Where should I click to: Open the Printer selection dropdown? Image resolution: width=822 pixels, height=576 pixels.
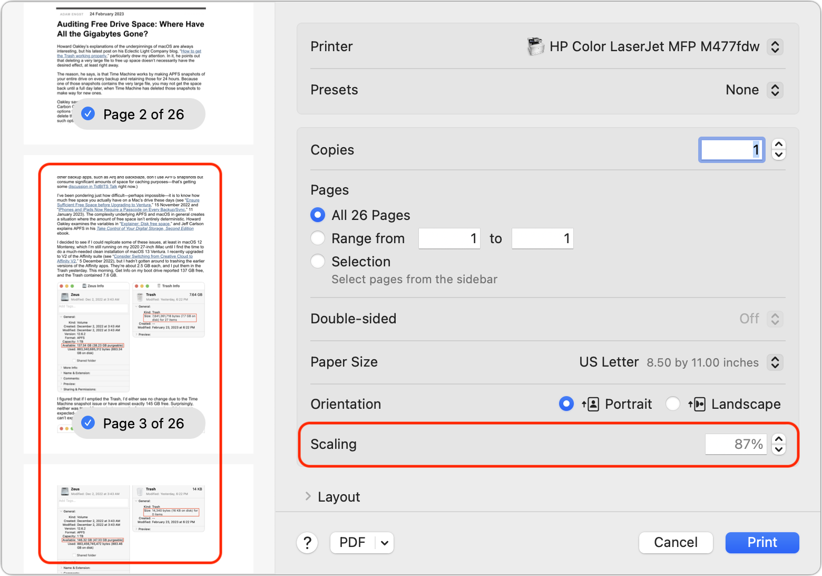pos(775,47)
